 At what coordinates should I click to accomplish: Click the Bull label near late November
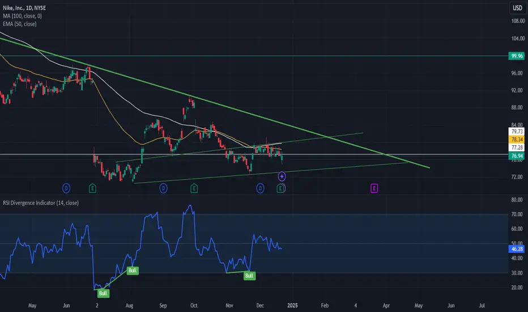click(x=249, y=276)
